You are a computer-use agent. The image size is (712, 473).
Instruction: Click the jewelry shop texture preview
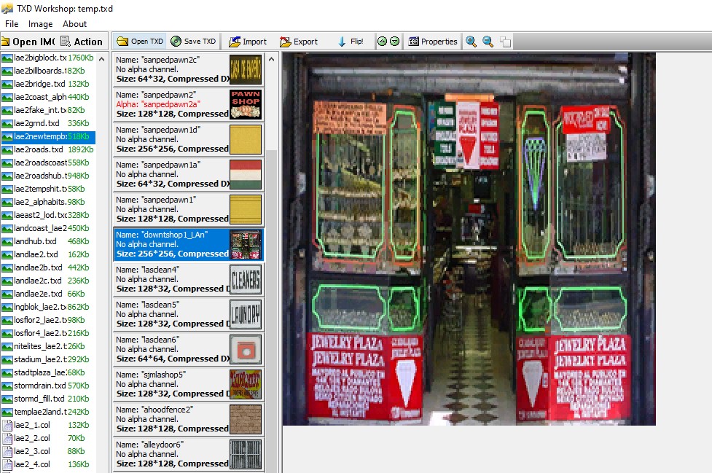tap(469, 239)
